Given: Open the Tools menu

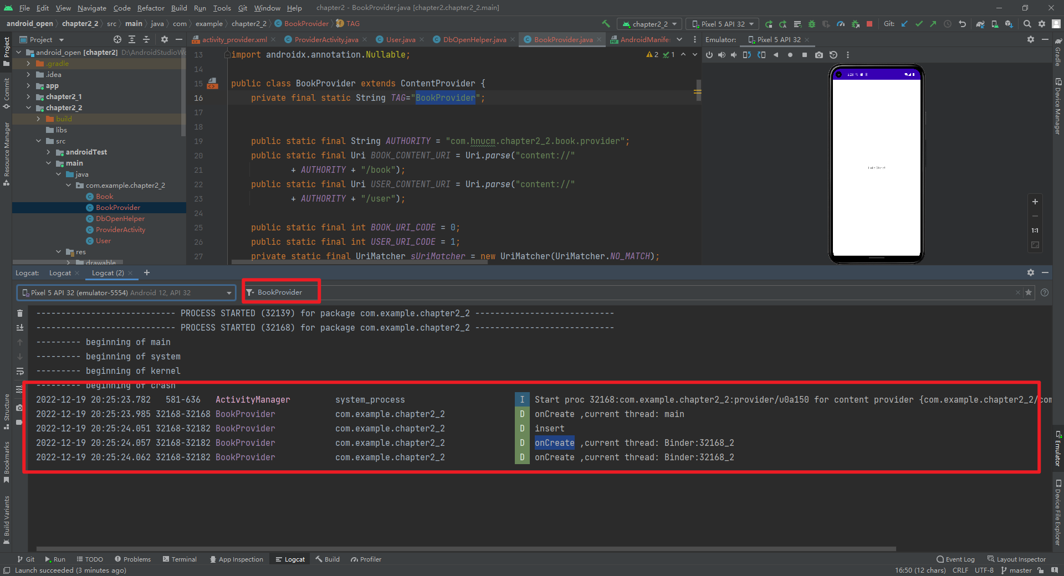Looking at the screenshot, I should click(222, 8).
